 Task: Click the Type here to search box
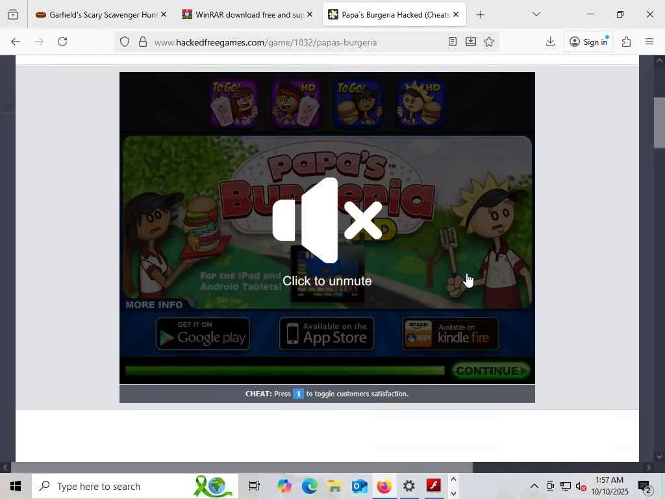tap(135, 486)
